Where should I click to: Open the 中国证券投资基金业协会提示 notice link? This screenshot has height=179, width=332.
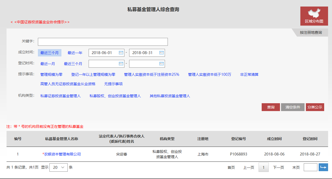pos(40,22)
